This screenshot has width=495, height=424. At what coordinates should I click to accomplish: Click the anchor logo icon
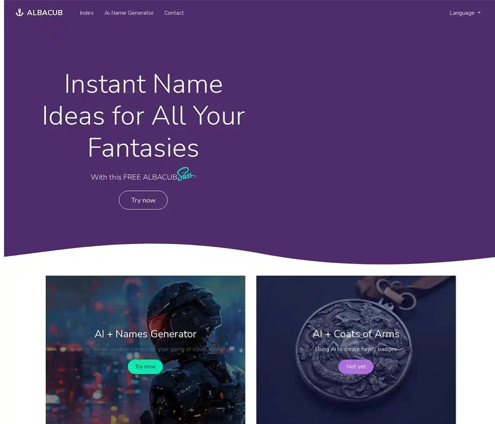[x=19, y=12]
